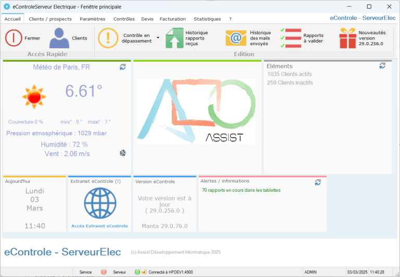This screenshot has width=400, height=277.
Task: Click the Serveur label in status bar
Action: [x=119, y=272]
